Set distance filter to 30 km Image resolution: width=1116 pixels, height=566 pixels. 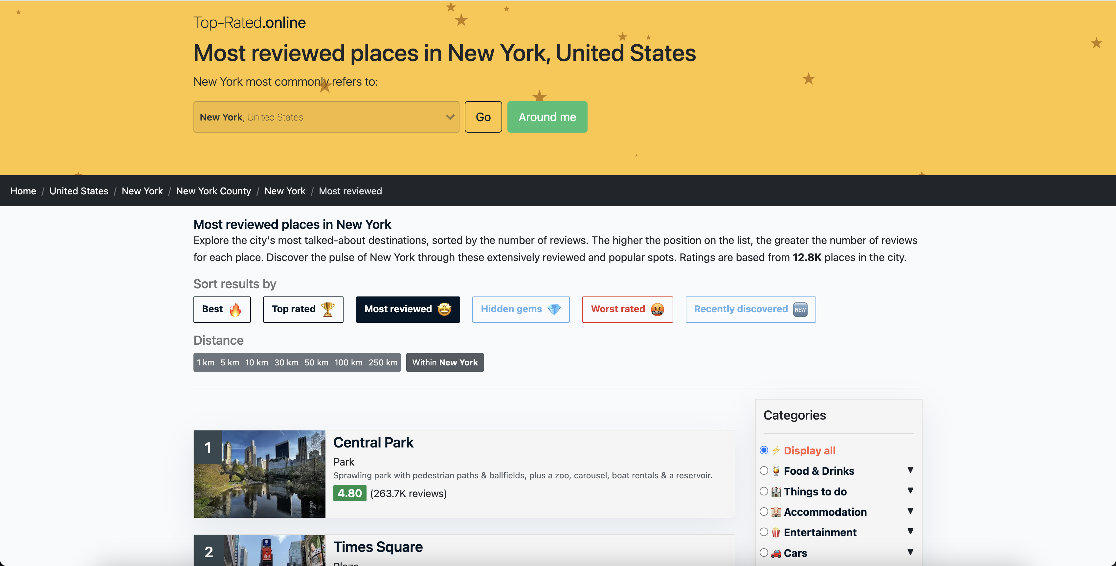[x=286, y=362]
